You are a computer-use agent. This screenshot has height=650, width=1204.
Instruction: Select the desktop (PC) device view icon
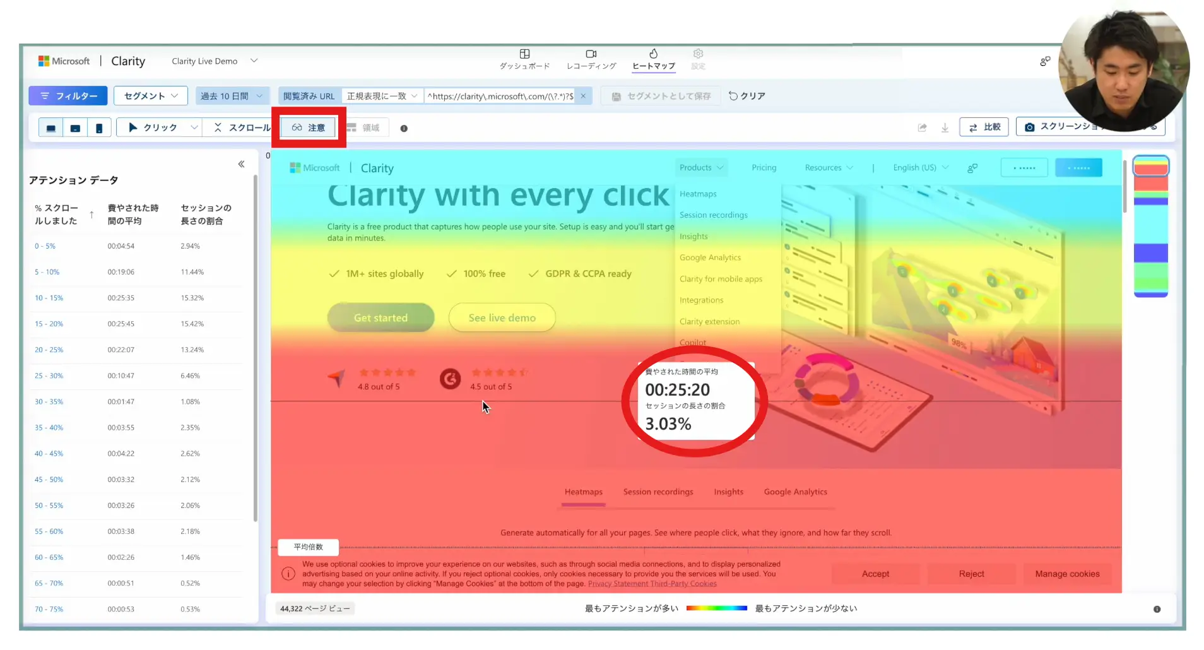pos(51,128)
